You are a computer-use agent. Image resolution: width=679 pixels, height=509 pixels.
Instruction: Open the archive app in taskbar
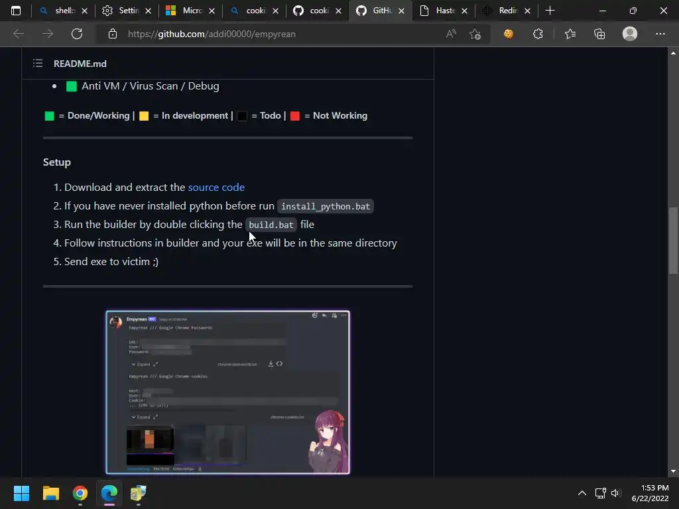point(138,493)
